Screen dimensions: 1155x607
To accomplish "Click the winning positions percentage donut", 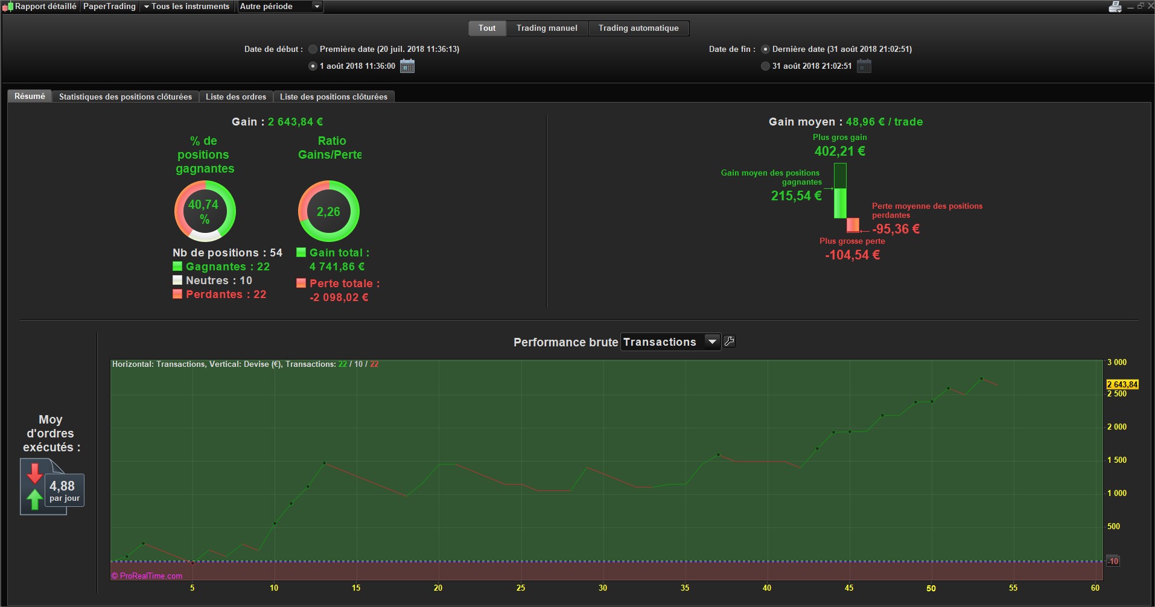I will 205,211.
